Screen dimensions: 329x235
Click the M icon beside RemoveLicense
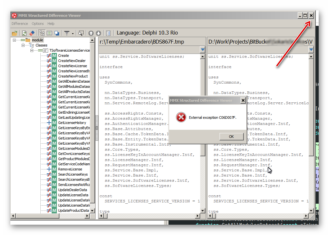tap(54, 169)
